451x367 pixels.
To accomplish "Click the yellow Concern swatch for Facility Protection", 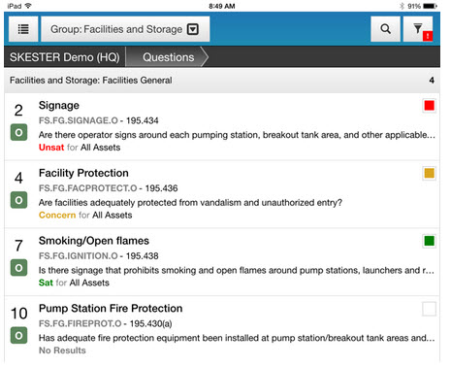I will [429, 173].
